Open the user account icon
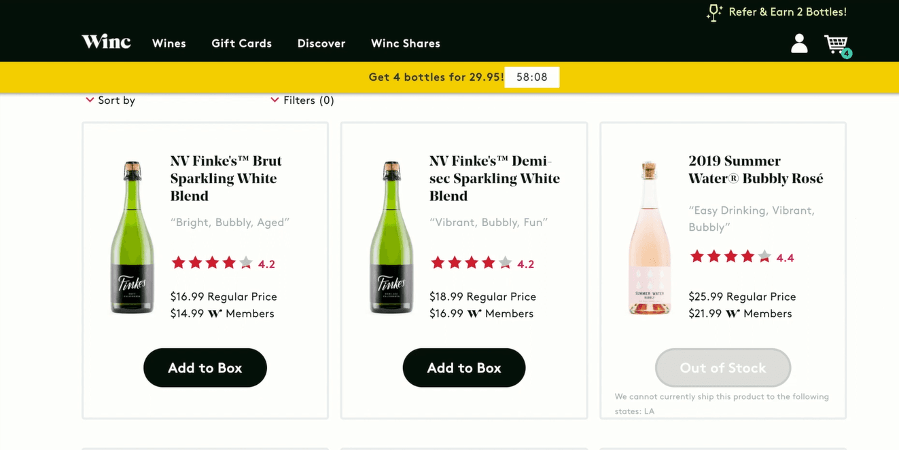 799,43
